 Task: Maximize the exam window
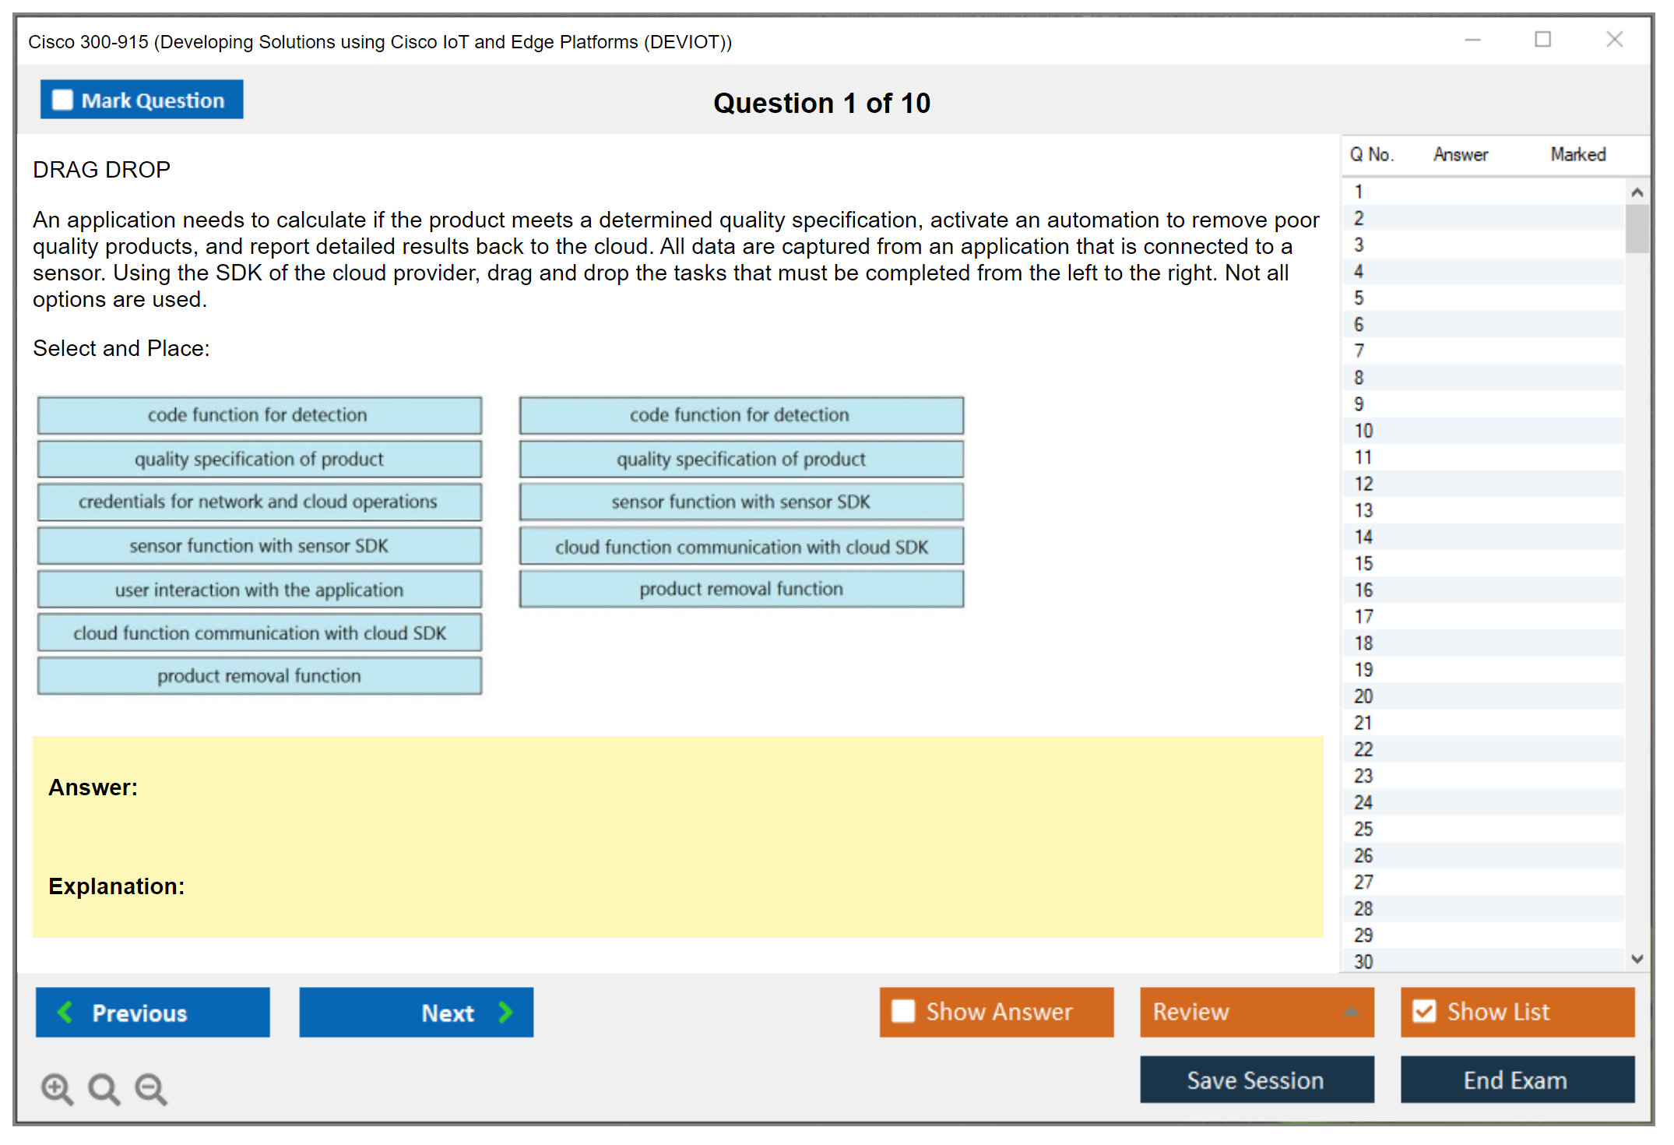coord(1542,40)
